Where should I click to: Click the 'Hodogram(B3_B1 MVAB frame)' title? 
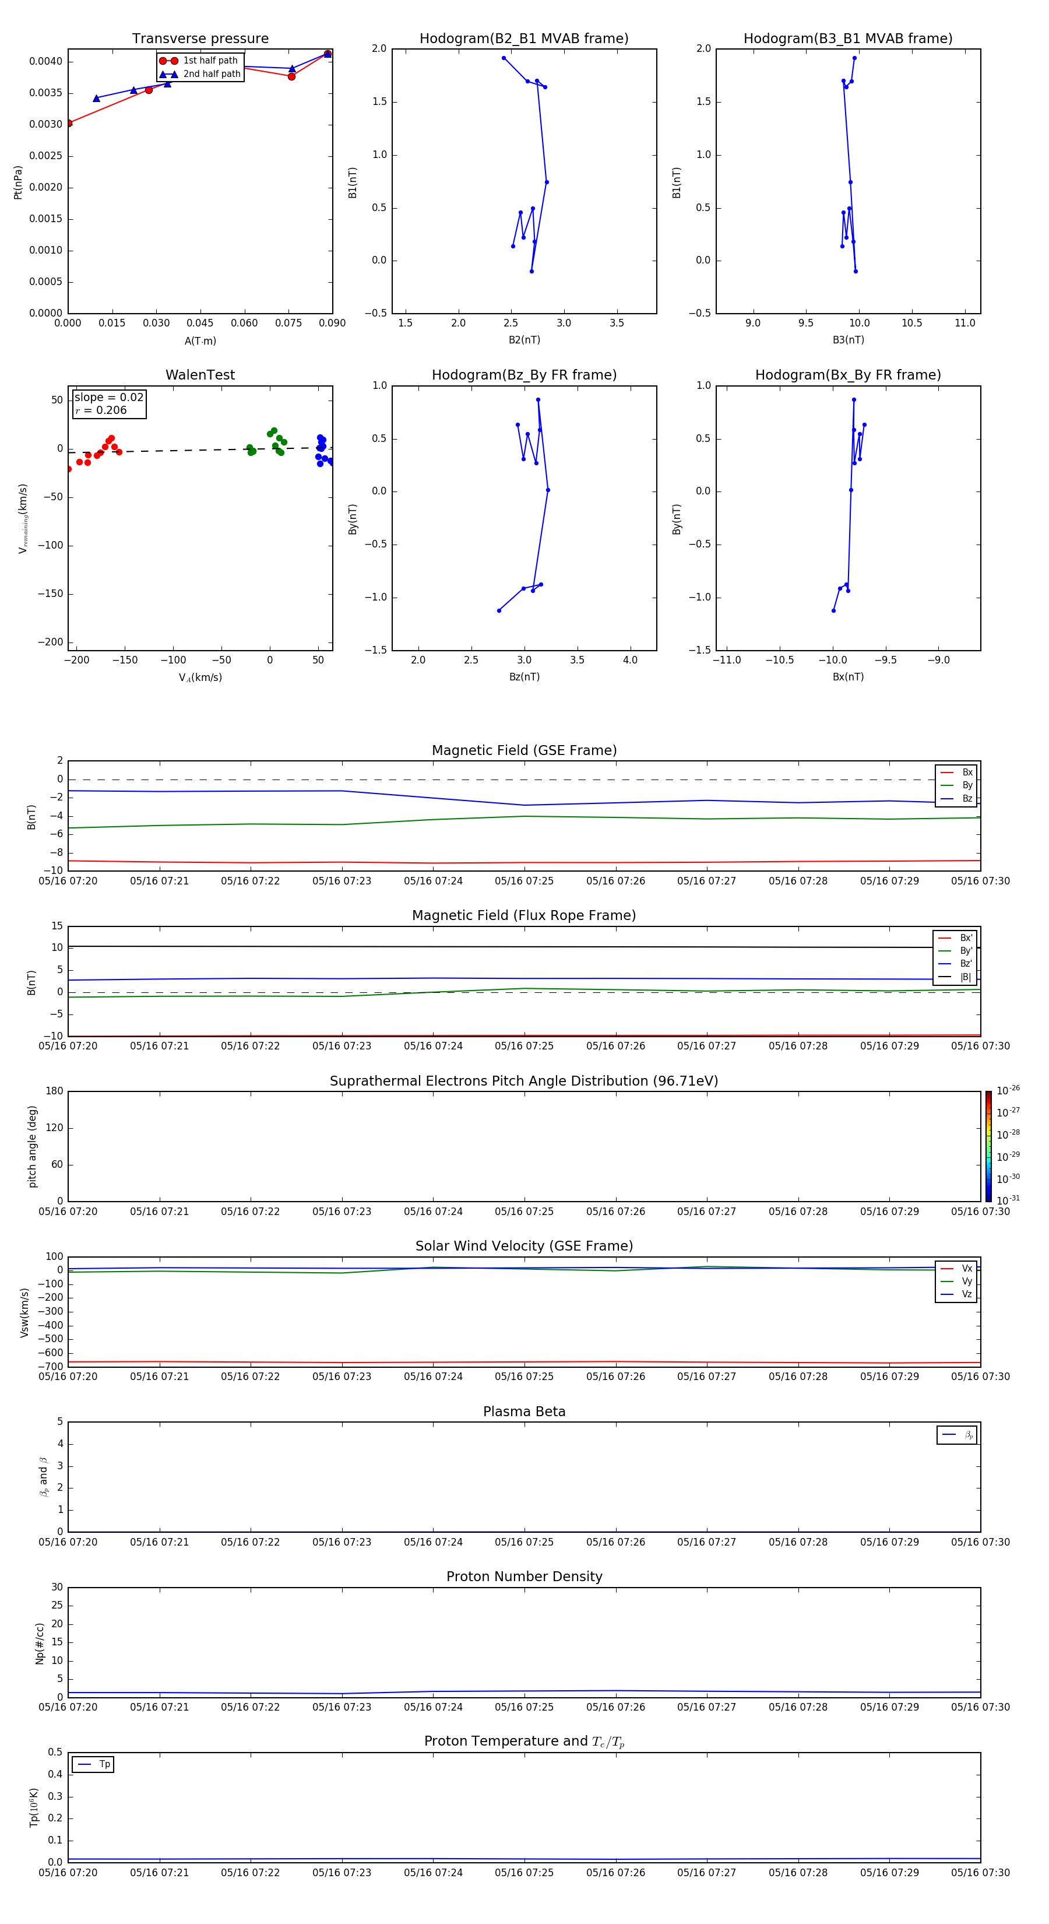848,39
